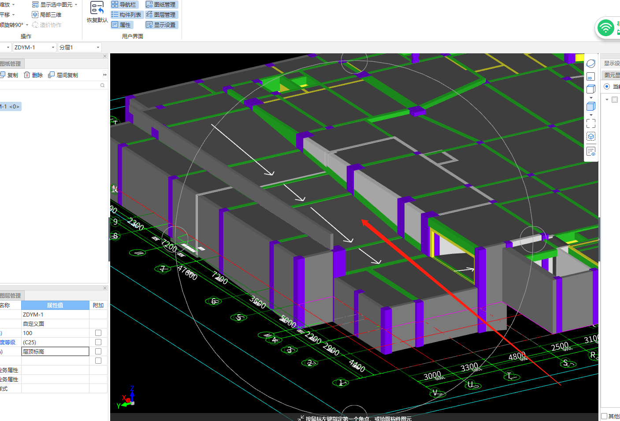
Task: Open the ZDYM-1 component dropdown
Action: click(x=53, y=47)
